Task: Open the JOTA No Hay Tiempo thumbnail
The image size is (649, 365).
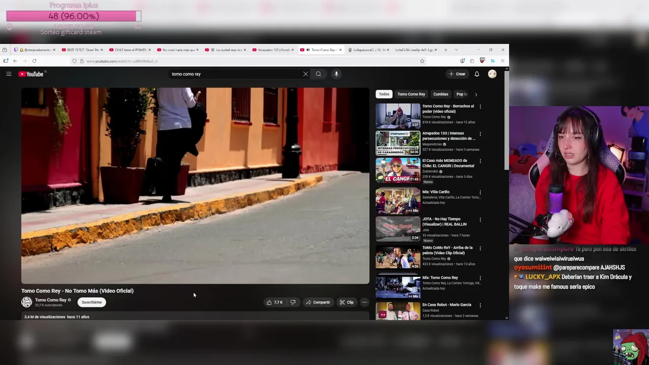Action: 398,229
